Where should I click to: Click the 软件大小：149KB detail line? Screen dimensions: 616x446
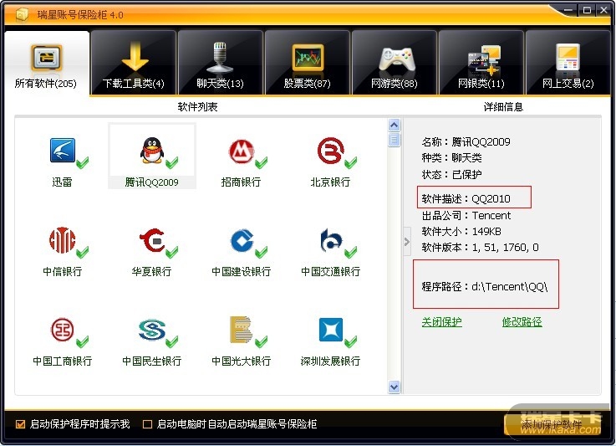[461, 231]
